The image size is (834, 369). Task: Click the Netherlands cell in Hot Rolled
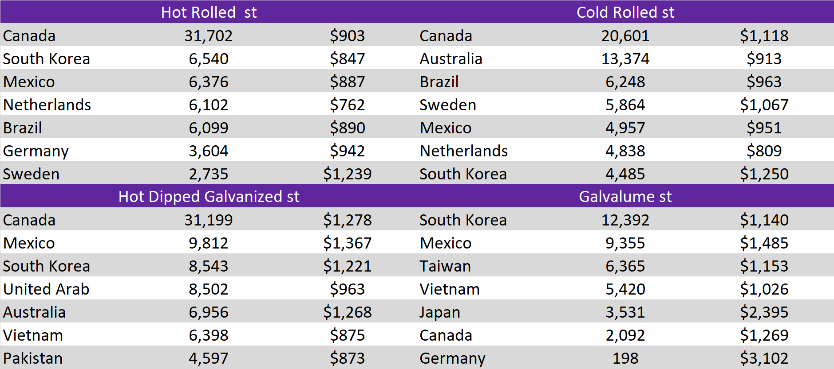coord(47,105)
